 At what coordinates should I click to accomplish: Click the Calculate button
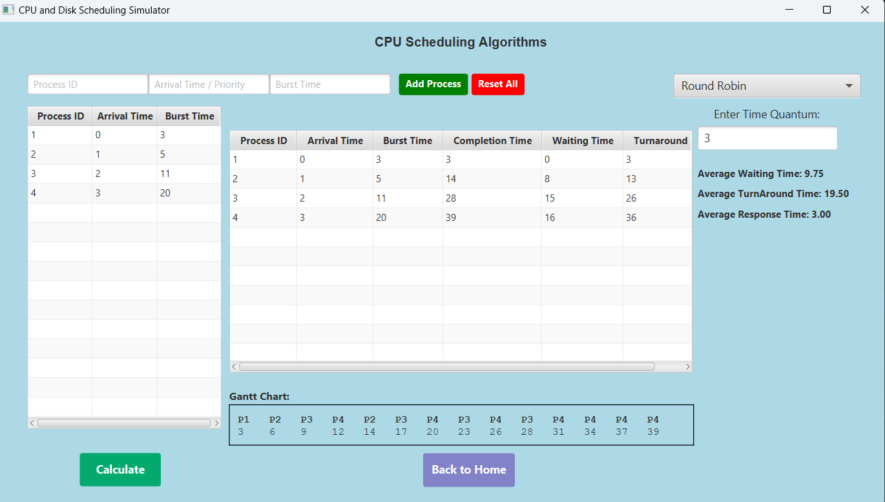(120, 470)
